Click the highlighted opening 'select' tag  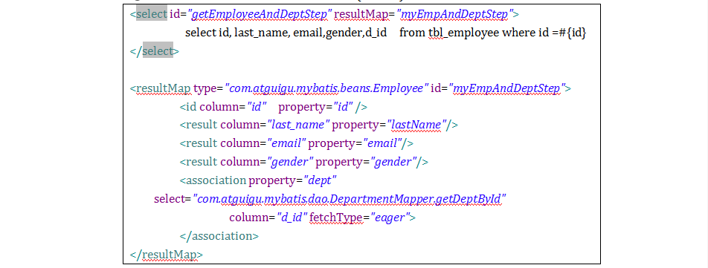[x=151, y=14]
